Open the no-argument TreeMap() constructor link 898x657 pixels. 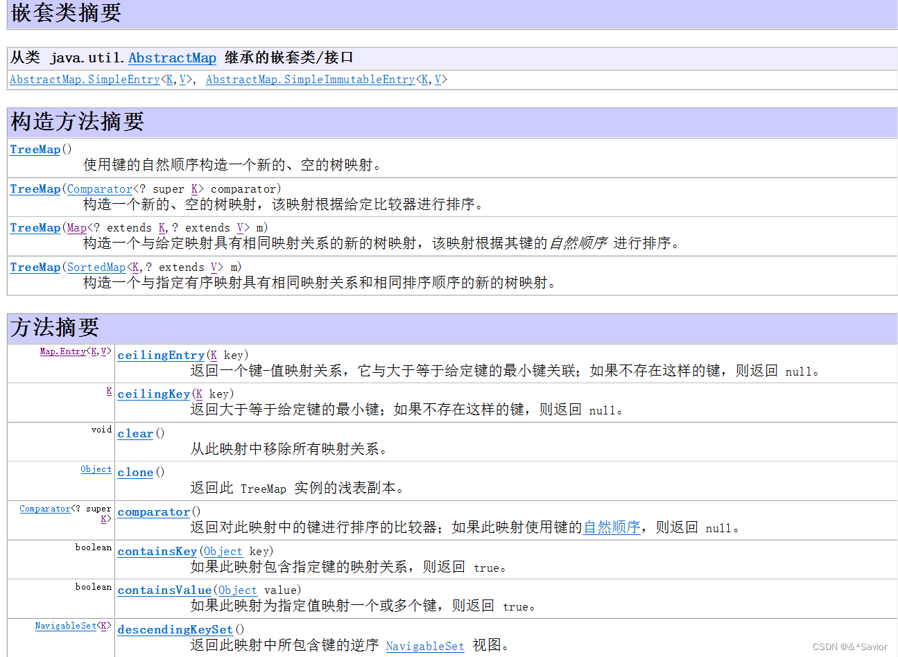pyautogui.click(x=35, y=149)
